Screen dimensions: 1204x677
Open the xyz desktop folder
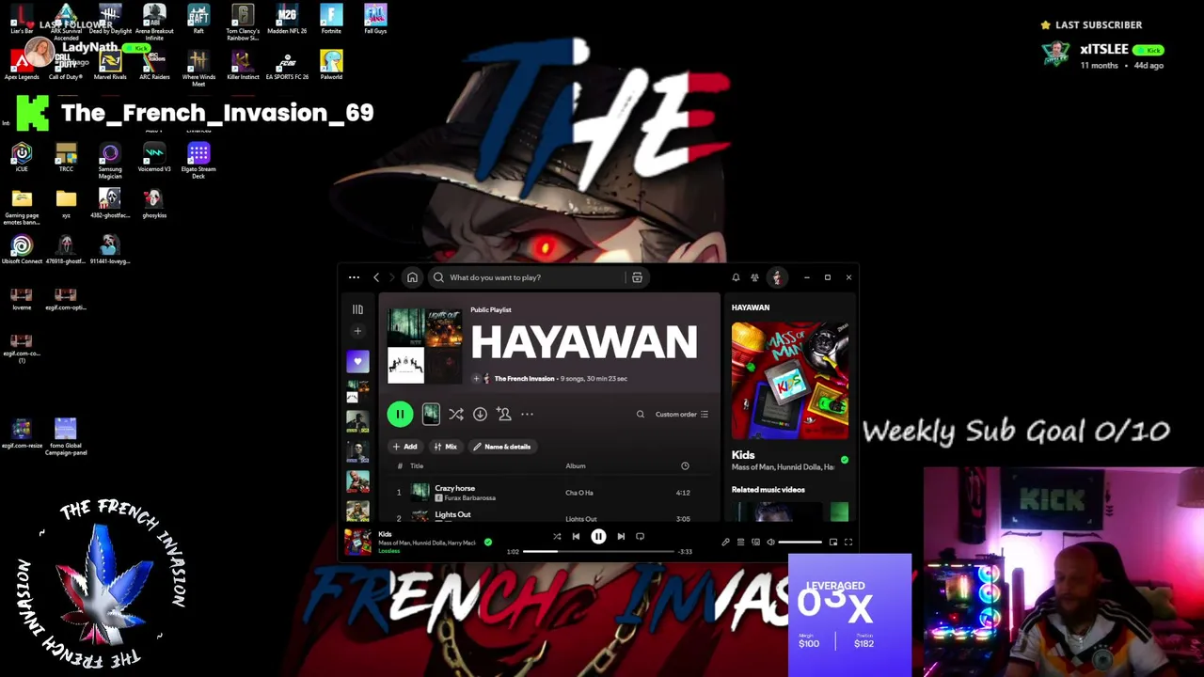[x=66, y=203]
